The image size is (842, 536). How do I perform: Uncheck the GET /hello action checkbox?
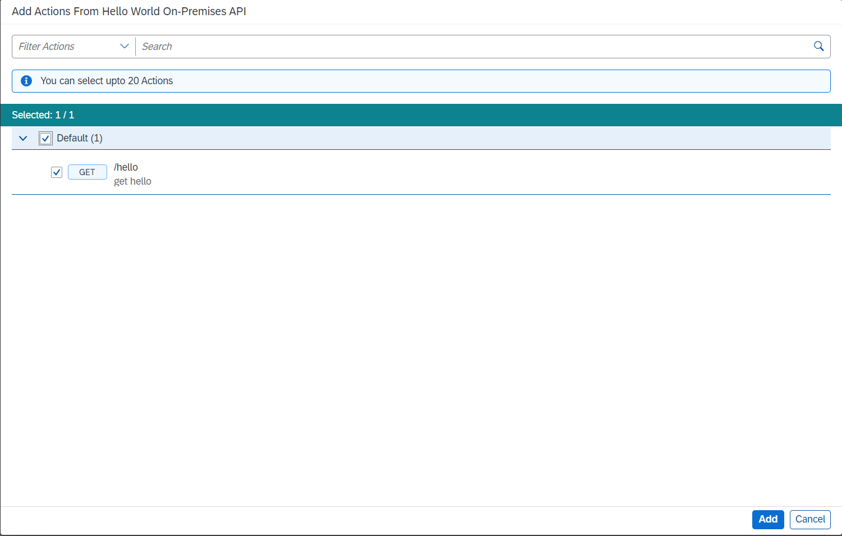point(56,172)
